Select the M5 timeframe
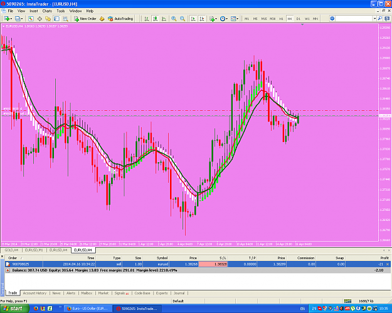The image size is (392, 313). (255, 19)
